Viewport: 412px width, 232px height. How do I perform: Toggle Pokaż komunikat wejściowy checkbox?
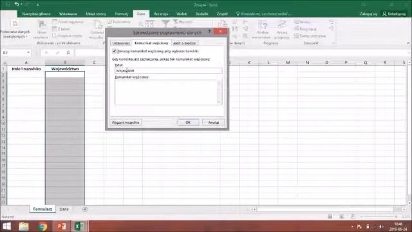pyautogui.click(x=115, y=51)
